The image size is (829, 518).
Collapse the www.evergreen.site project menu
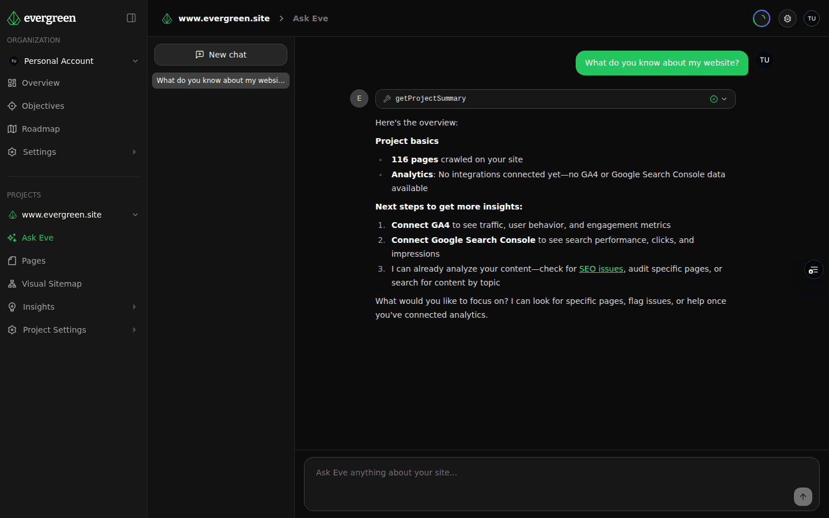135,214
